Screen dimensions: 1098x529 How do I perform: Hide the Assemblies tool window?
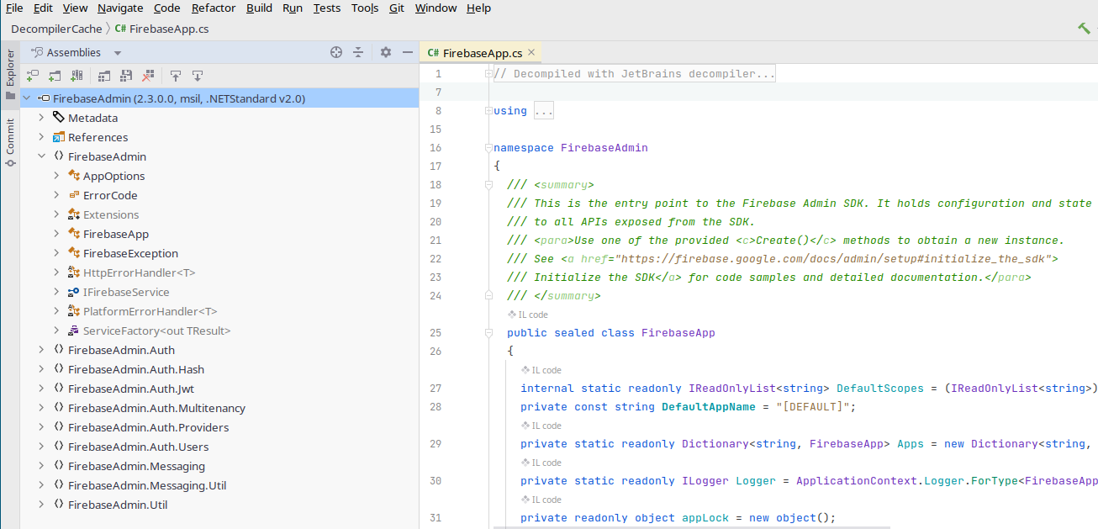(408, 52)
